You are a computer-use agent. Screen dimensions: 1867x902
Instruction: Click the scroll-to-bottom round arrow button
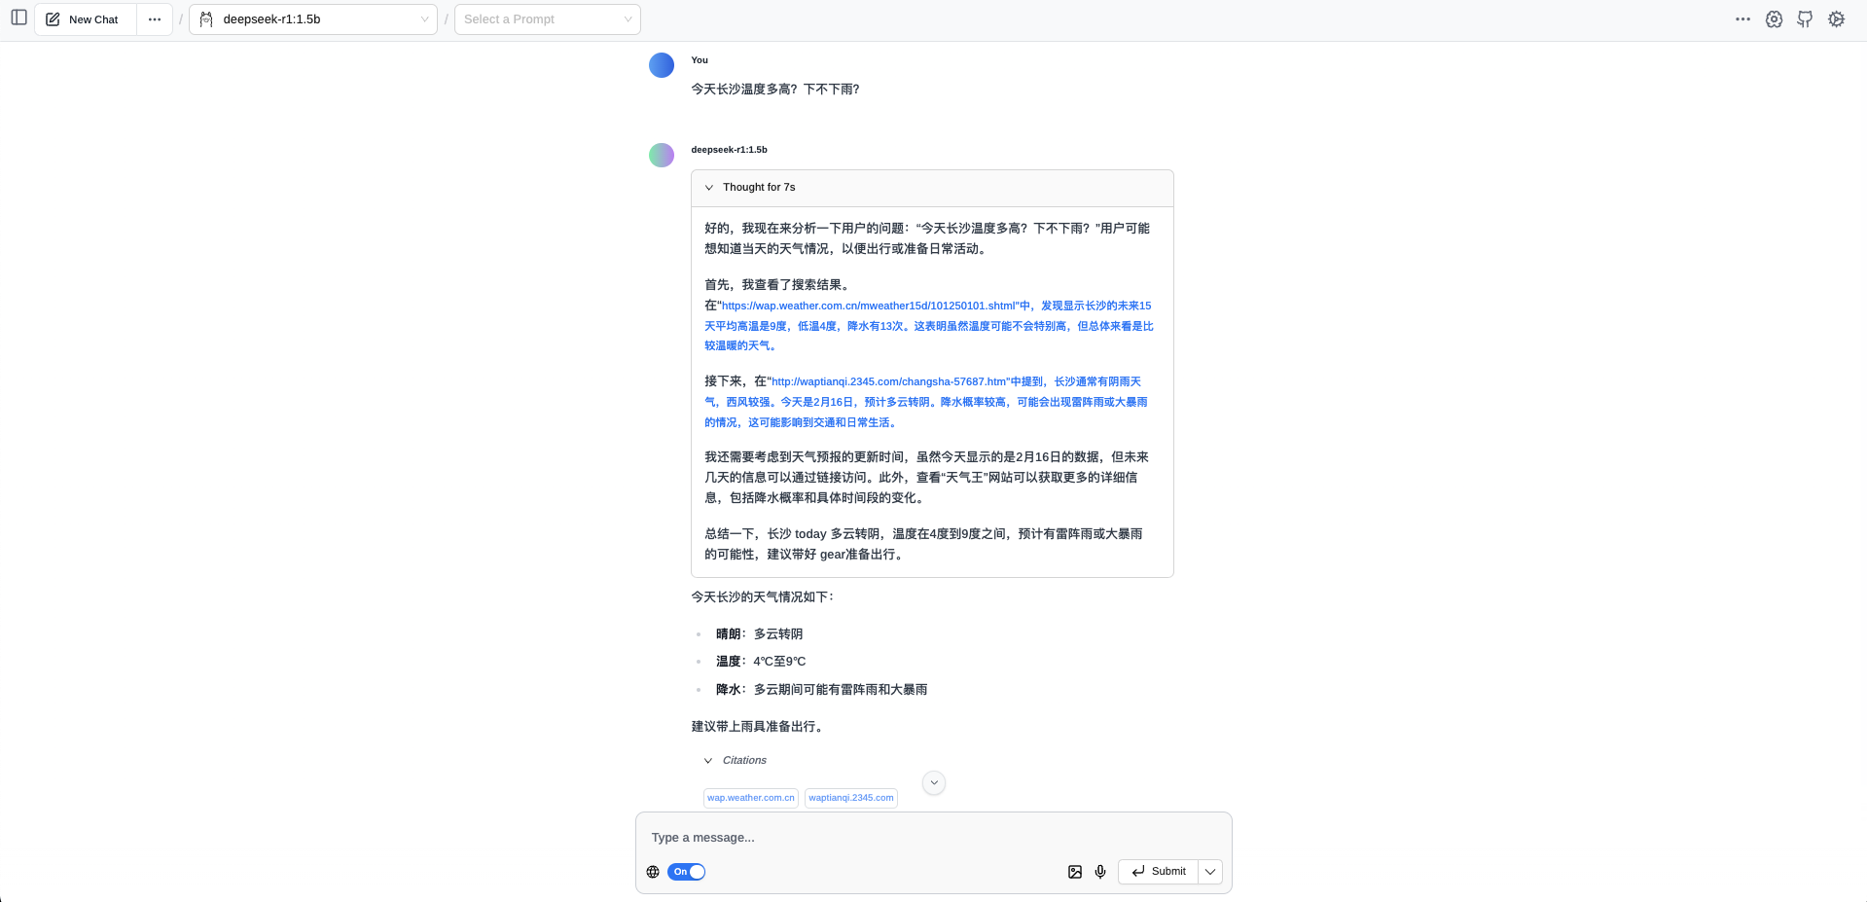(x=933, y=783)
